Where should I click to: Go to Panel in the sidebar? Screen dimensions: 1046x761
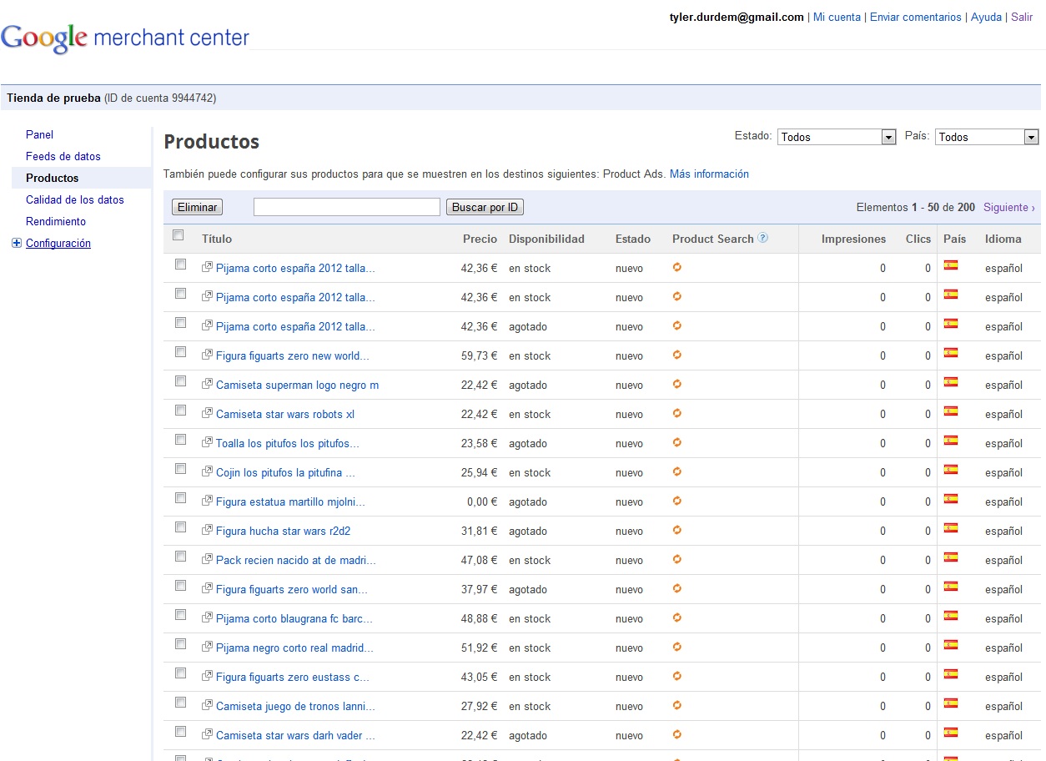39,134
